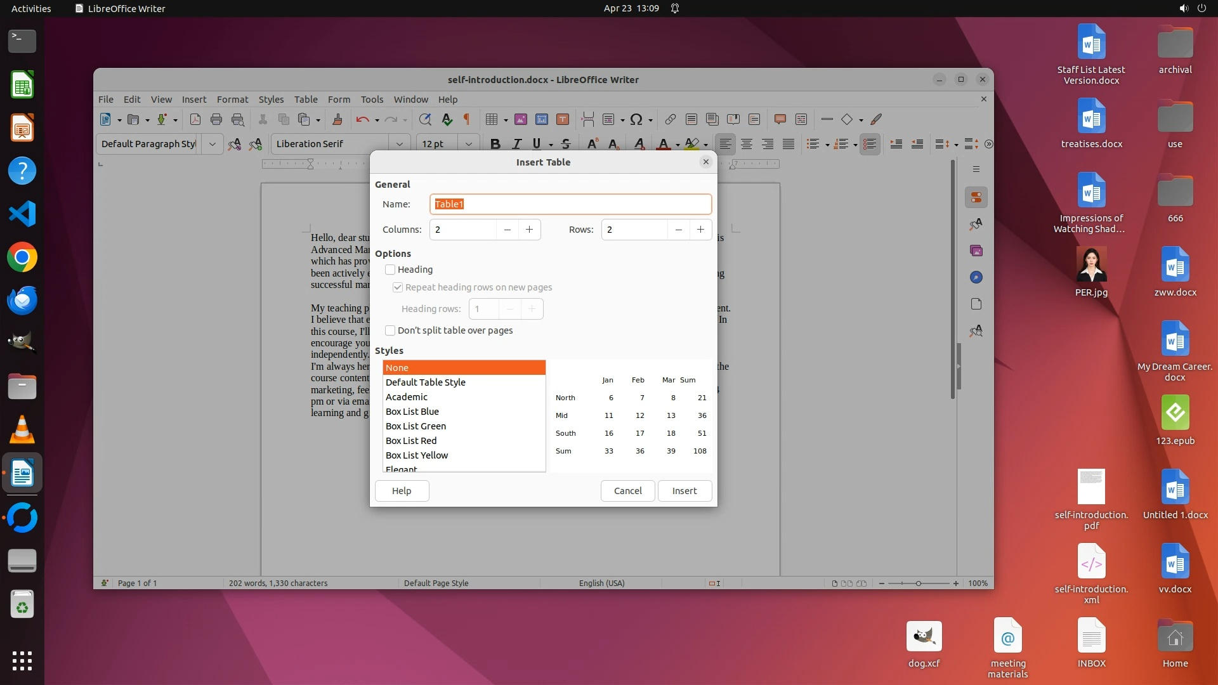Click the Undo toolbar icon
The width and height of the screenshot is (1218, 685).
362,119
